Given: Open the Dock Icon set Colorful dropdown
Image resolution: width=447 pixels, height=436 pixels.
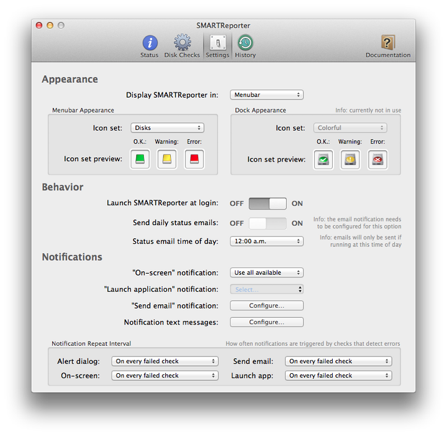Looking at the screenshot, I should coord(350,128).
